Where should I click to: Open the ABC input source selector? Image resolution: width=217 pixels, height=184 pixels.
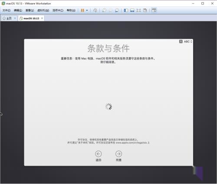point(186,42)
